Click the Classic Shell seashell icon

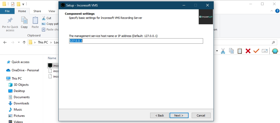275,51
